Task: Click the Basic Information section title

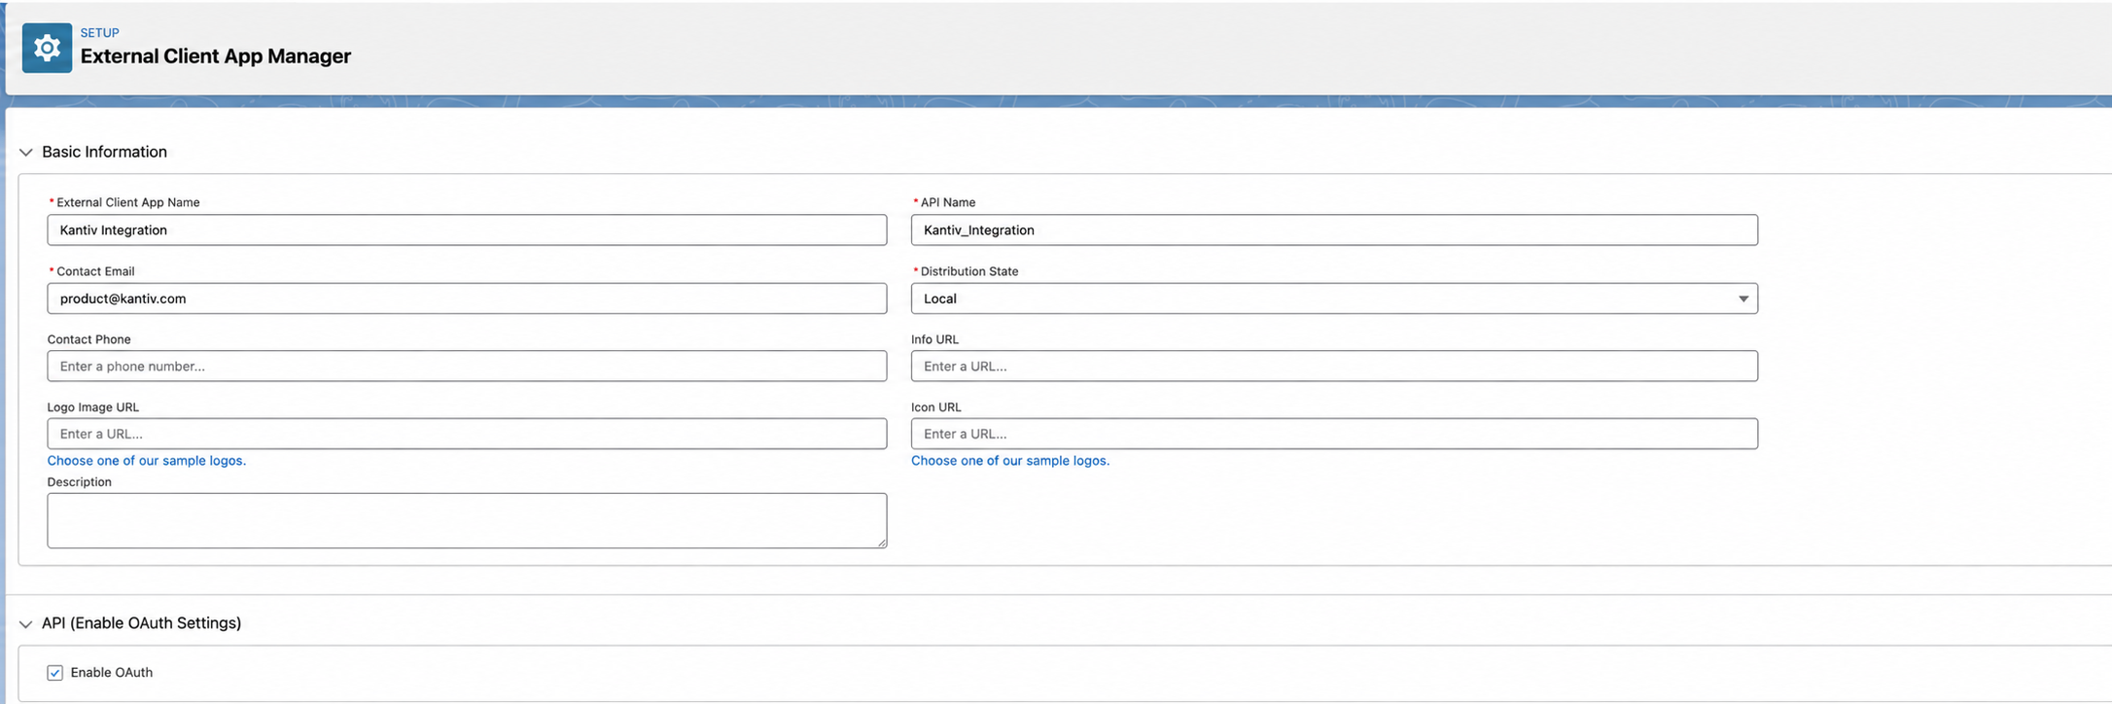Action: [x=105, y=152]
